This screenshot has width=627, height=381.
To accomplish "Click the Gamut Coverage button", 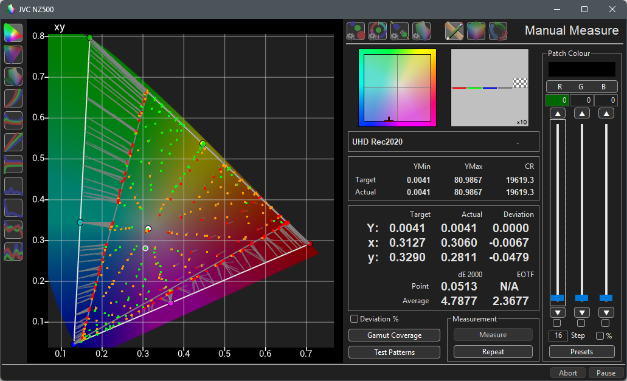I will [394, 335].
